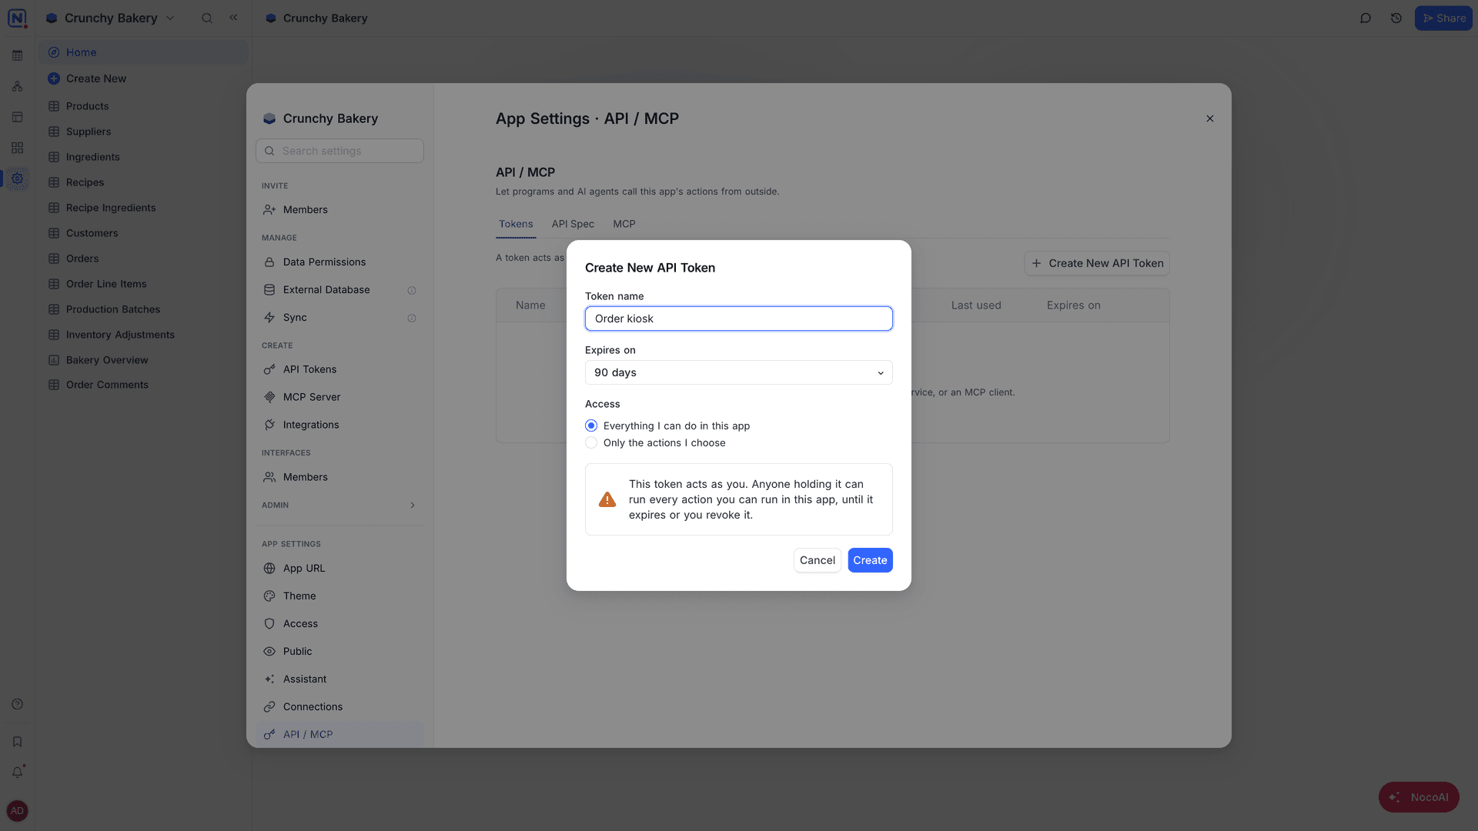Image resolution: width=1478 pixels, height=831 pixels.
Task: Click the Share button
Action: tap(1443, 18)
